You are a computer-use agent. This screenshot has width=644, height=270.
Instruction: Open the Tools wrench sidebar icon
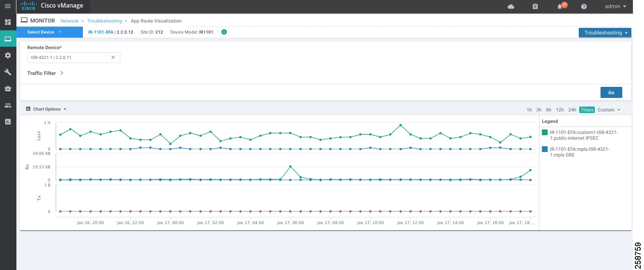point(8,72)
